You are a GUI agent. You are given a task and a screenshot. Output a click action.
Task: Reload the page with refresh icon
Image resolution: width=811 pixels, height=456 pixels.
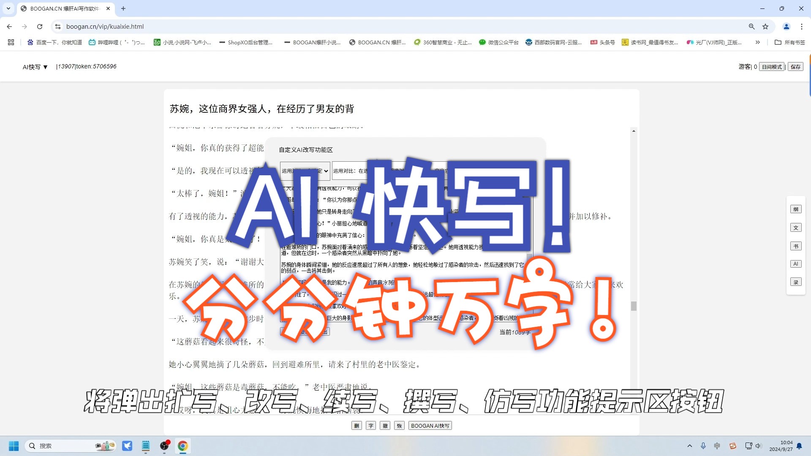click(40, 26)
